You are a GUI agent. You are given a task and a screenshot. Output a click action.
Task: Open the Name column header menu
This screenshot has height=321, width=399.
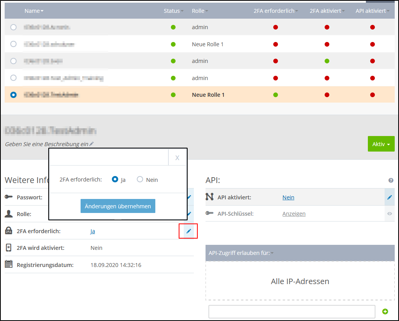point(34,10)
